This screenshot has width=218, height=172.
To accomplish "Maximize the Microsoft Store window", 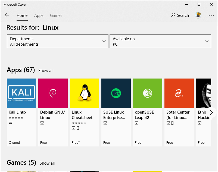I will (199, 4).
